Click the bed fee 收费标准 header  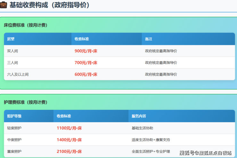(x=82, y=39)
